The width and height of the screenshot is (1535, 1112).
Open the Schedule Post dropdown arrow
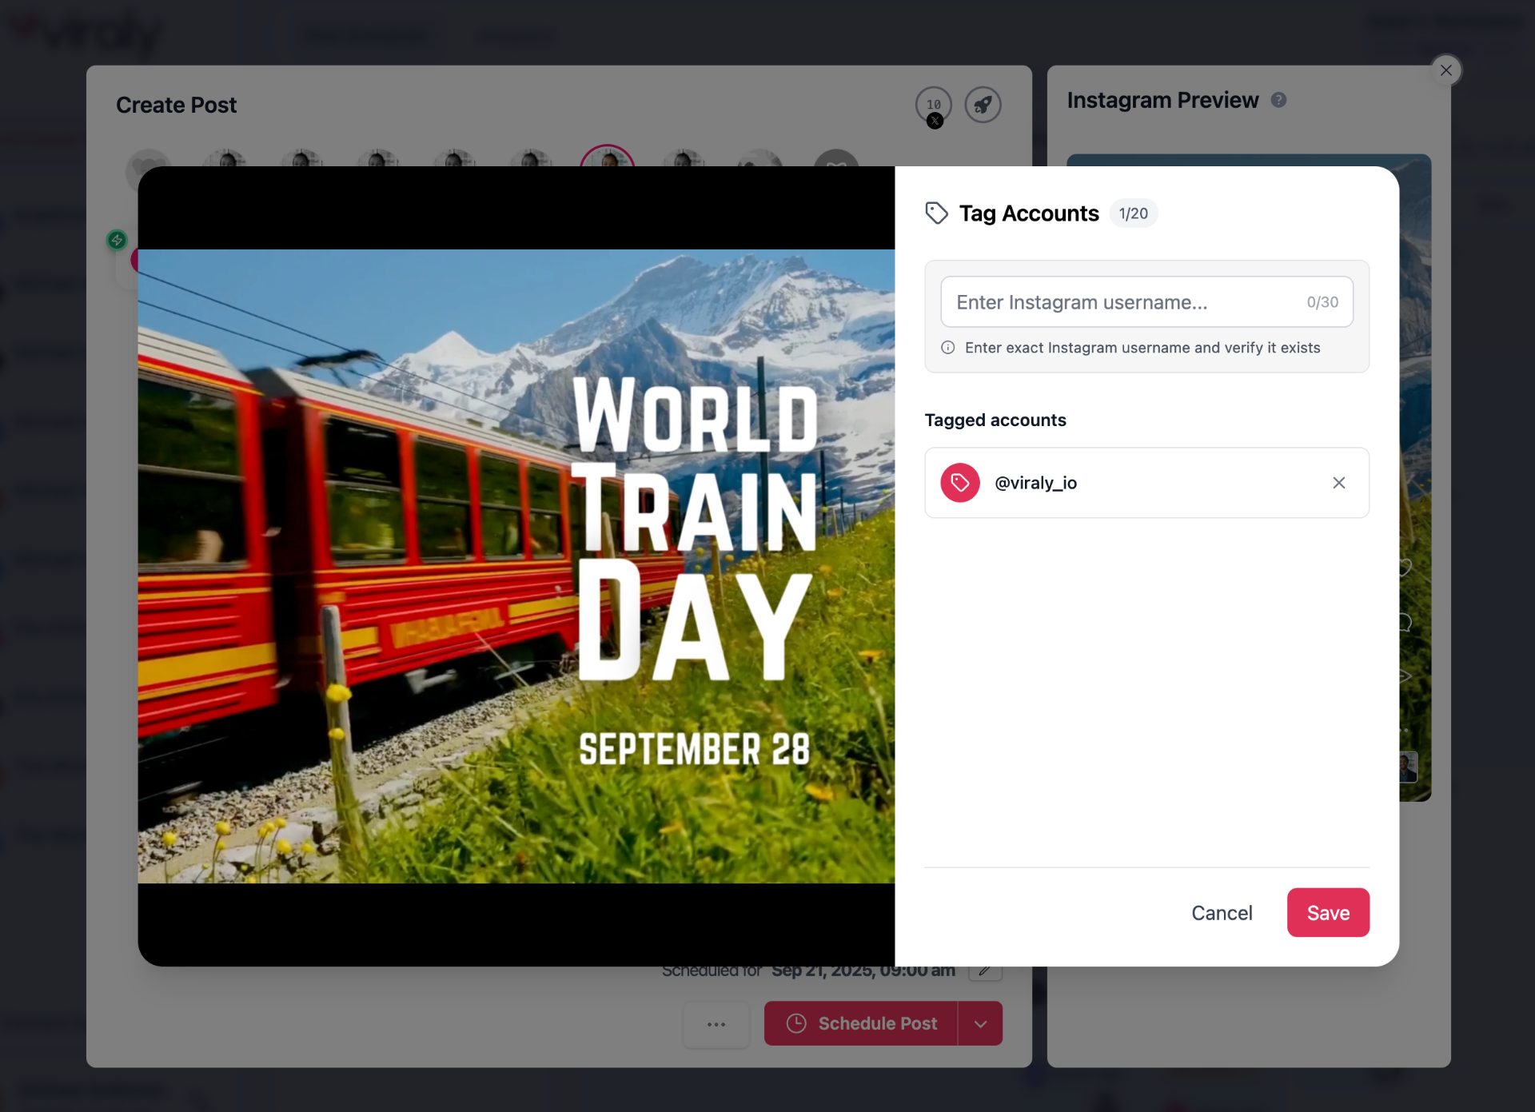[x=980, y=1023]
